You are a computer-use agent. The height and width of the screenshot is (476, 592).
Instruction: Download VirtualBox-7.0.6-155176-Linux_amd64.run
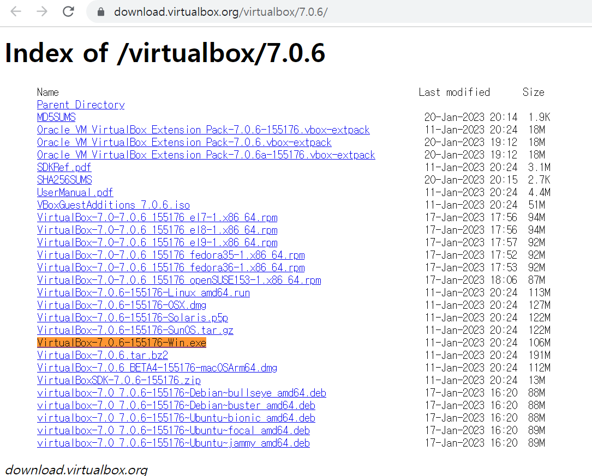point(143,292)
